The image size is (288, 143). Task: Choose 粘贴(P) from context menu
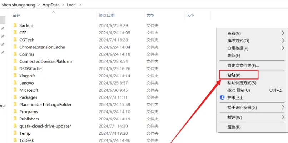[x=234, y=75]
